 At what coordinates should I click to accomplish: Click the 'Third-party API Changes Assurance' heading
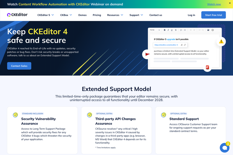115,121
